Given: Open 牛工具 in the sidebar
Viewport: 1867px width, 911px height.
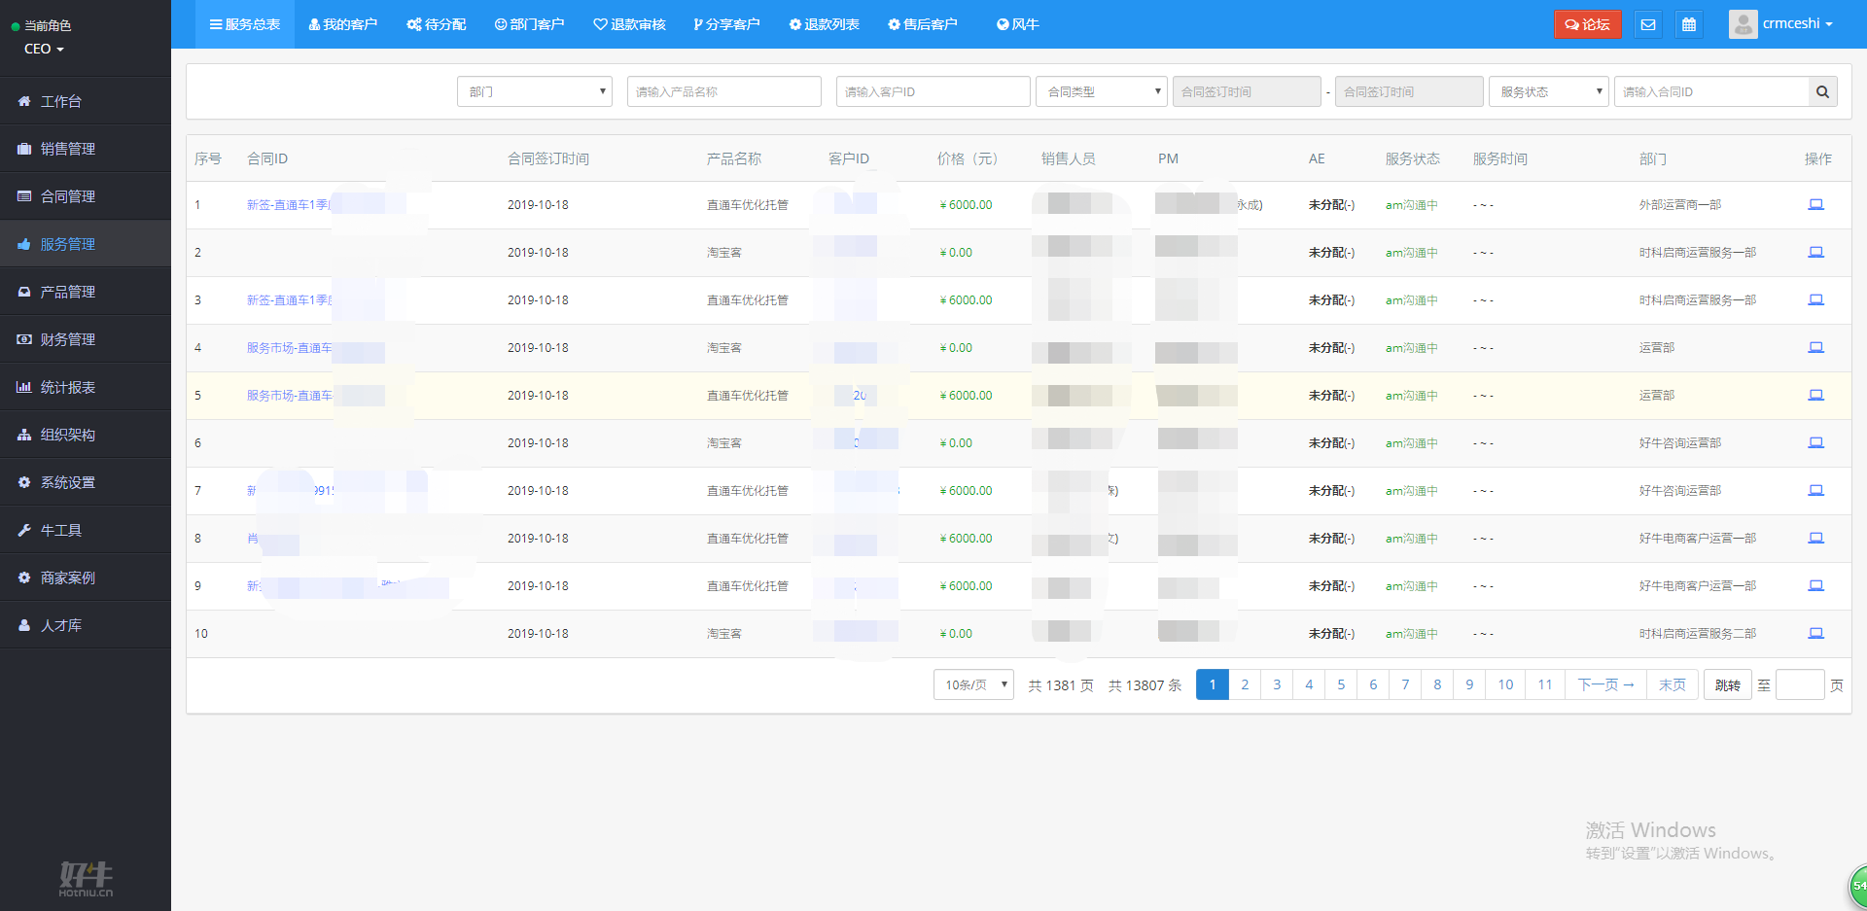Looking at the screenshot, I should click(x=86, y=530).
